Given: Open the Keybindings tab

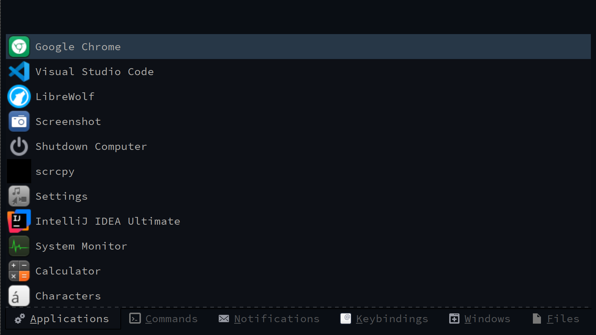Looking at the screenshot, I should [x=384, y=319].
